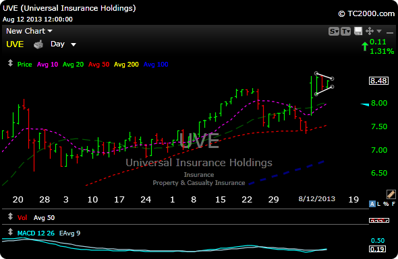Viewport: 398px width, 259px height.
Task: Open the drawing tools ruler icon
Action: (391, 194)
